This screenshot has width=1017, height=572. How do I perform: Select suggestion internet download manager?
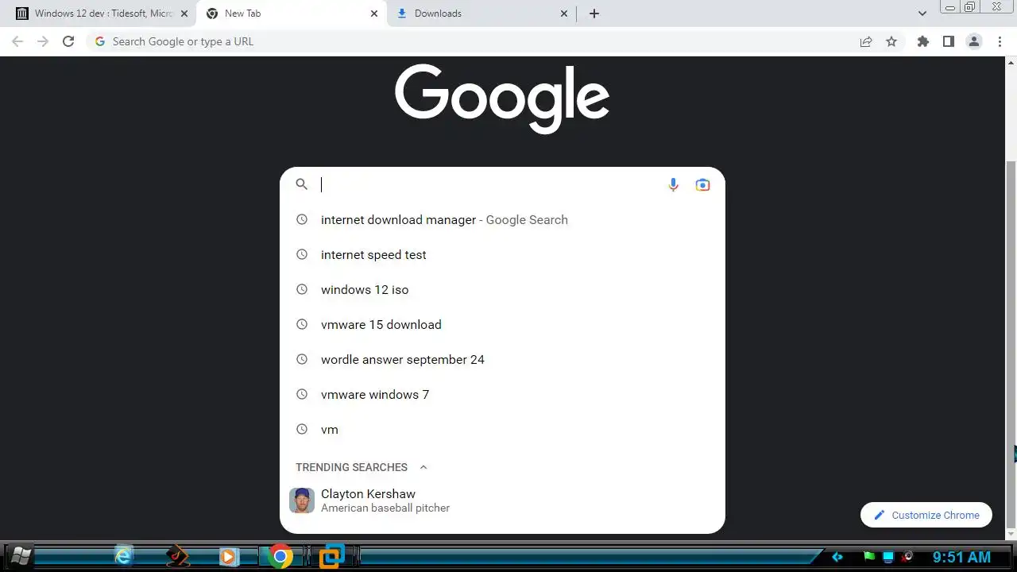[x=502, y=220]
